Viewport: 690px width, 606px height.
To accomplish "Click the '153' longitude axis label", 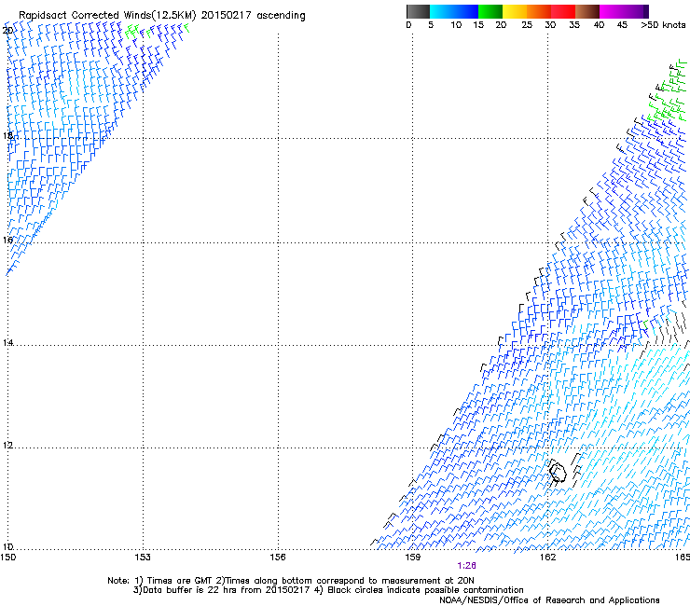I will (x=143, y=558).
